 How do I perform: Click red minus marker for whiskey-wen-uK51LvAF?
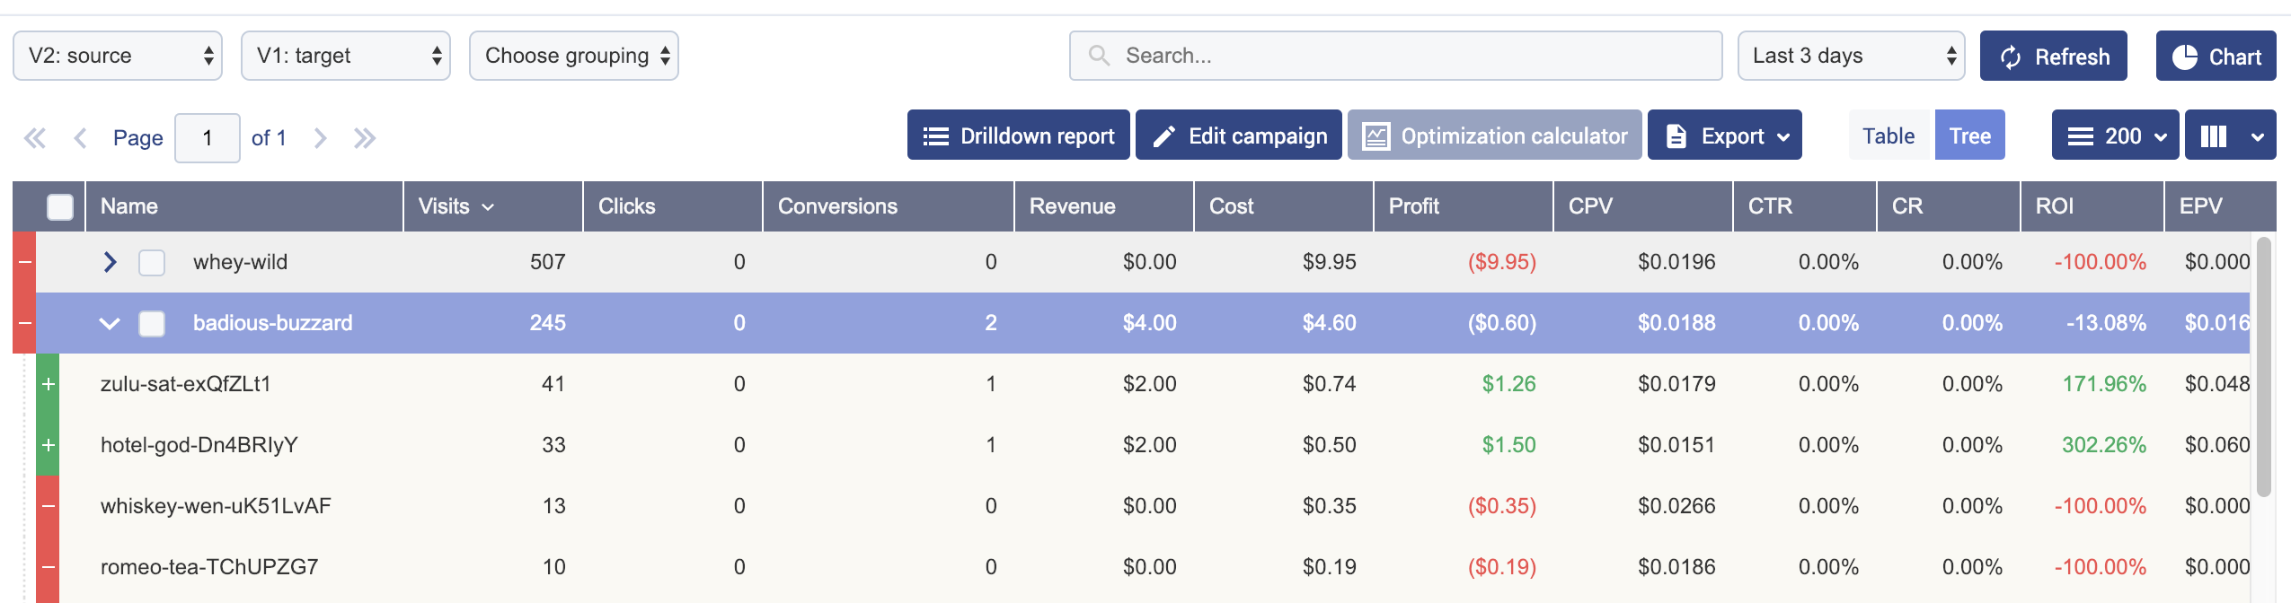pos(49,506)
